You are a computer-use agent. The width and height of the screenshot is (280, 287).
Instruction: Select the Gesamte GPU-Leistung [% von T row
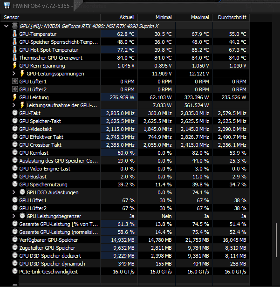[58, 224]
